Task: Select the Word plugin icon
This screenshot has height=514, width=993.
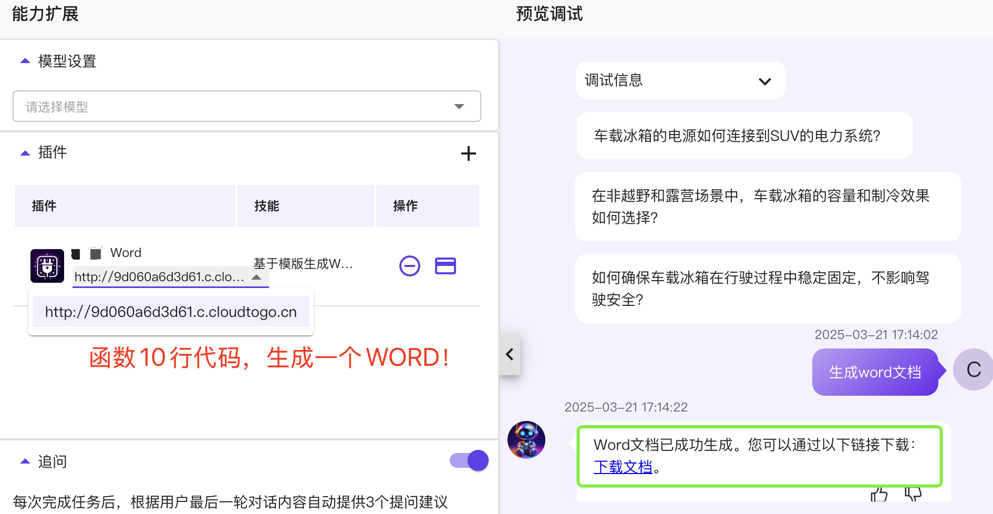Action: click(47, 265)
